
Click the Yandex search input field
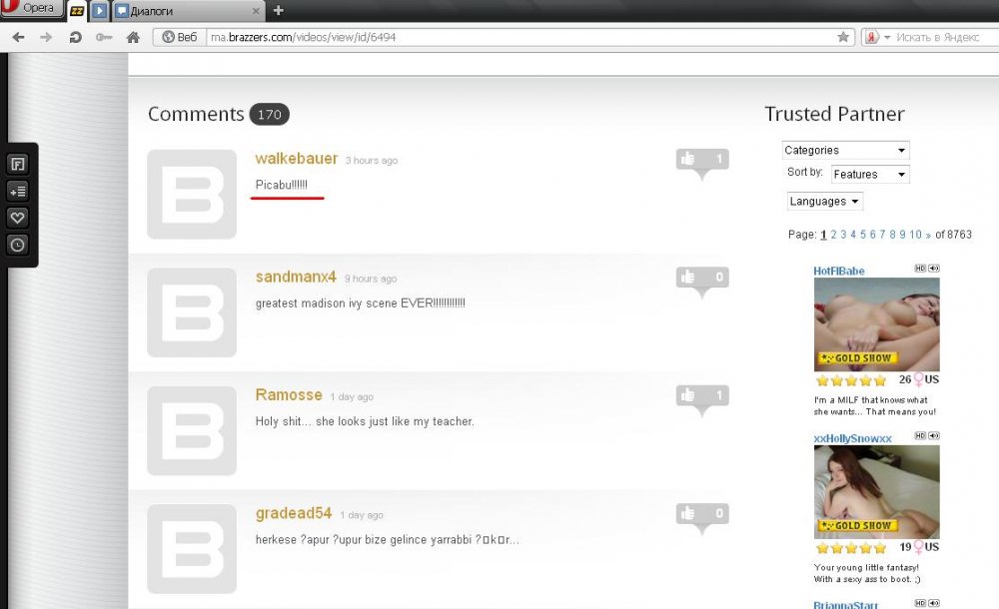[x=945, y=37]
